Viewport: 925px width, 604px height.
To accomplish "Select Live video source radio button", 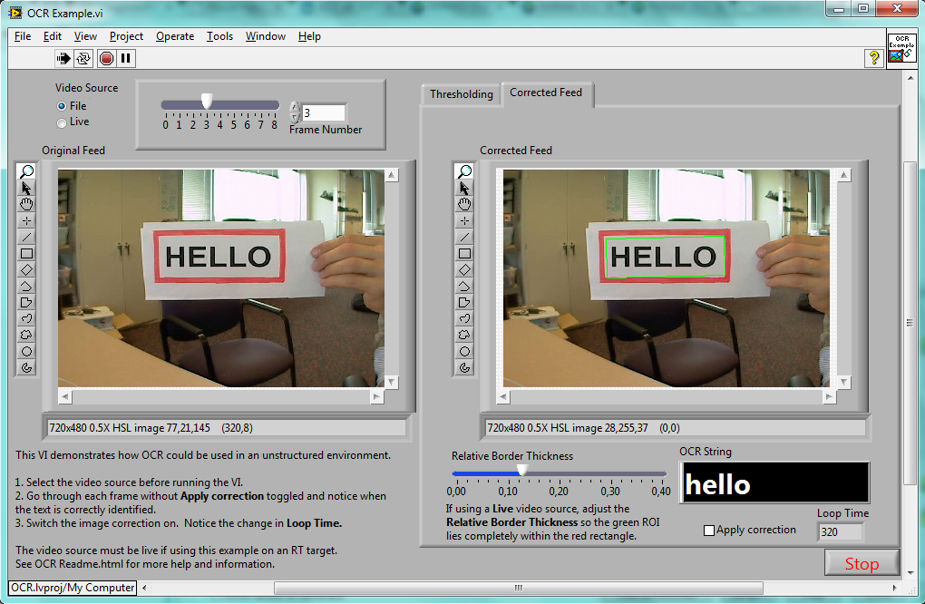I will pyautogui.click(x=62, y=122).
